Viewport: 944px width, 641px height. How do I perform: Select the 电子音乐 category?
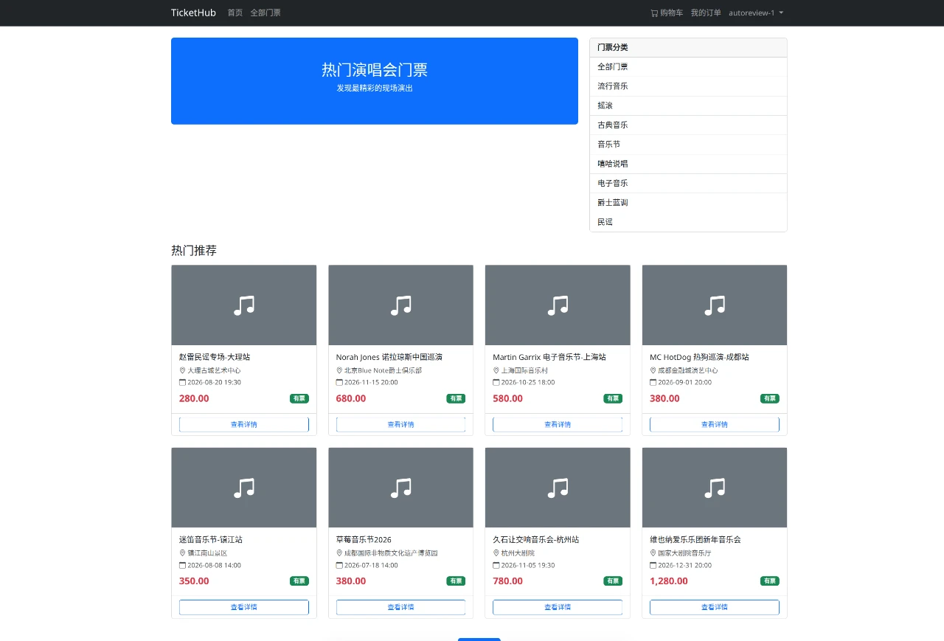688,183
